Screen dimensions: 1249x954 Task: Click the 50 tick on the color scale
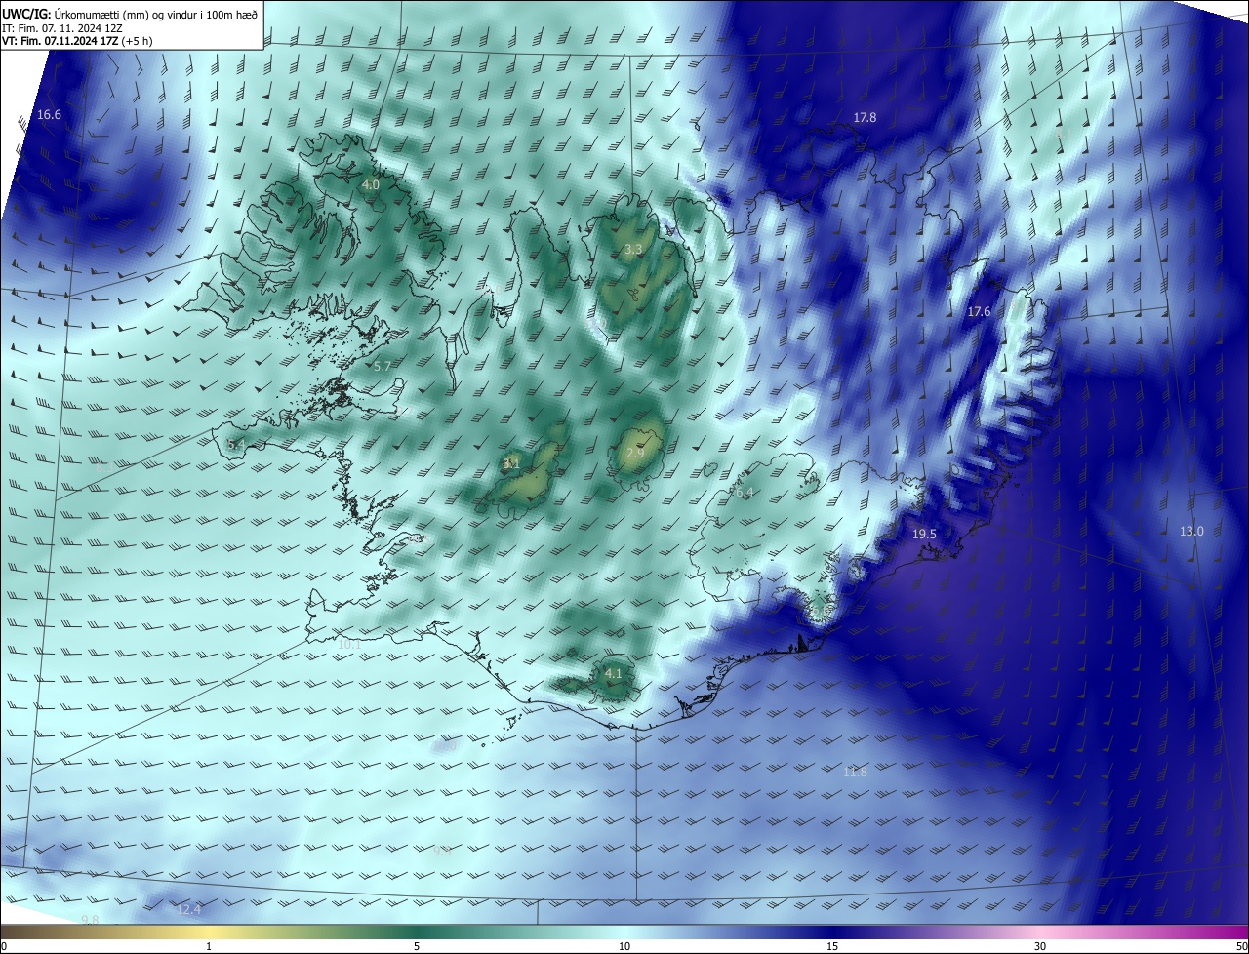pyautogui.click(x=1241, y=946)
